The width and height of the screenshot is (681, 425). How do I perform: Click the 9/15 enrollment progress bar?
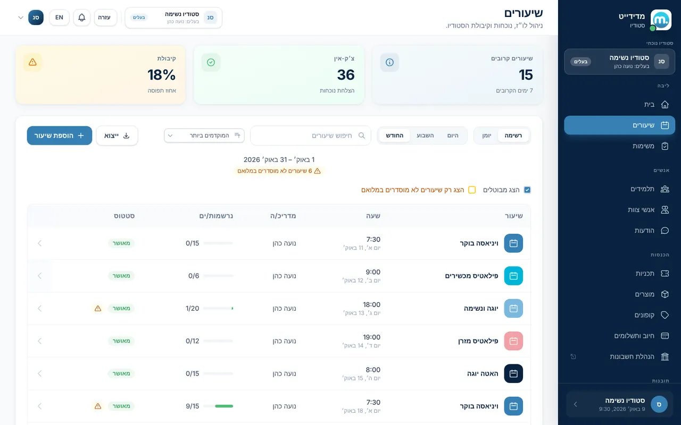click(x=218, y=406)
